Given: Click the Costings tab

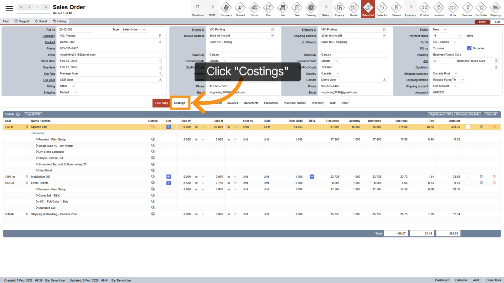Looking at the screenshot, I should tap(179, 103).
